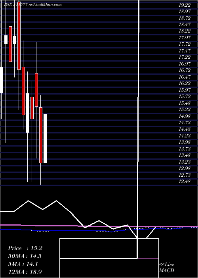Click the 18.22 price axis label

click(x=185, y=31)
